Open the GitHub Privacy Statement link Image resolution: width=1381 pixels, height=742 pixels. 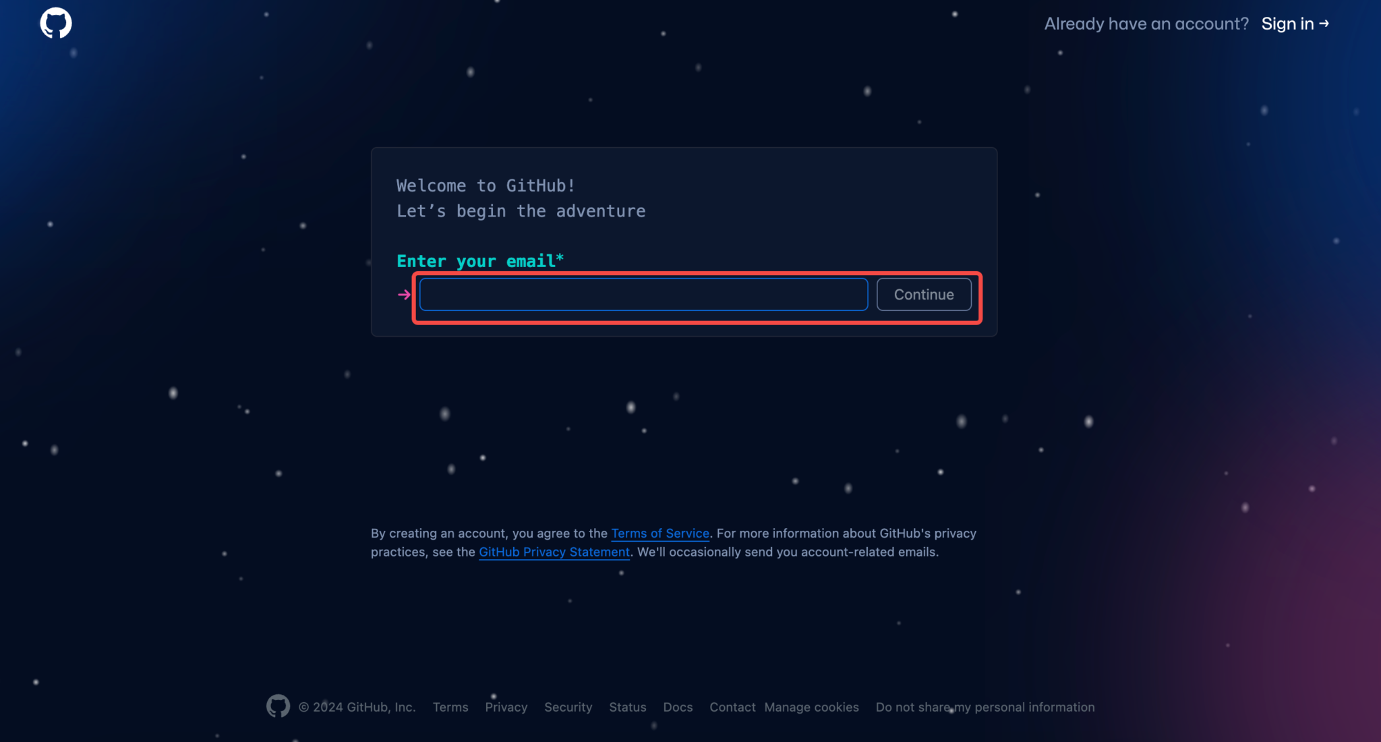point(554,552)
